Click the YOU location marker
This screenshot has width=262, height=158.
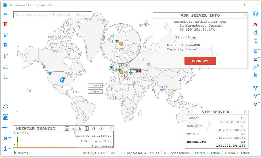click(136, 70)
